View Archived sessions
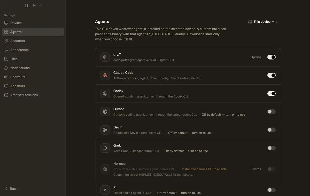Viewport: 310px width, 196px height. pyautogui.click(x=33, y=95)
